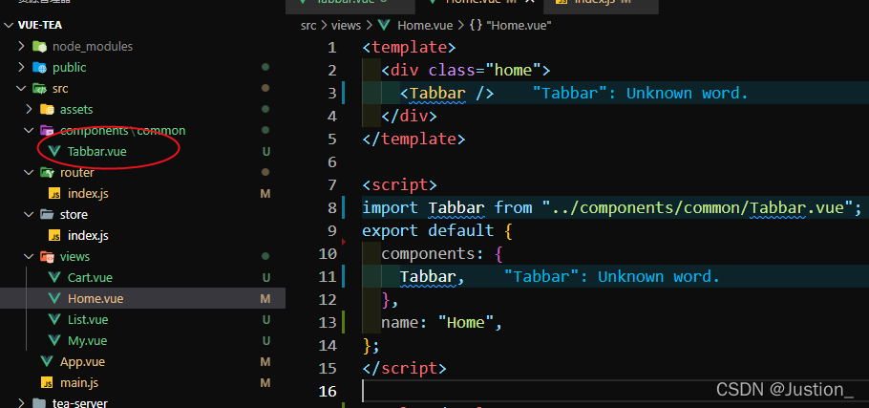
Task: Click the U status badge beside Tabbar.vue
Action: click(265, 151)
